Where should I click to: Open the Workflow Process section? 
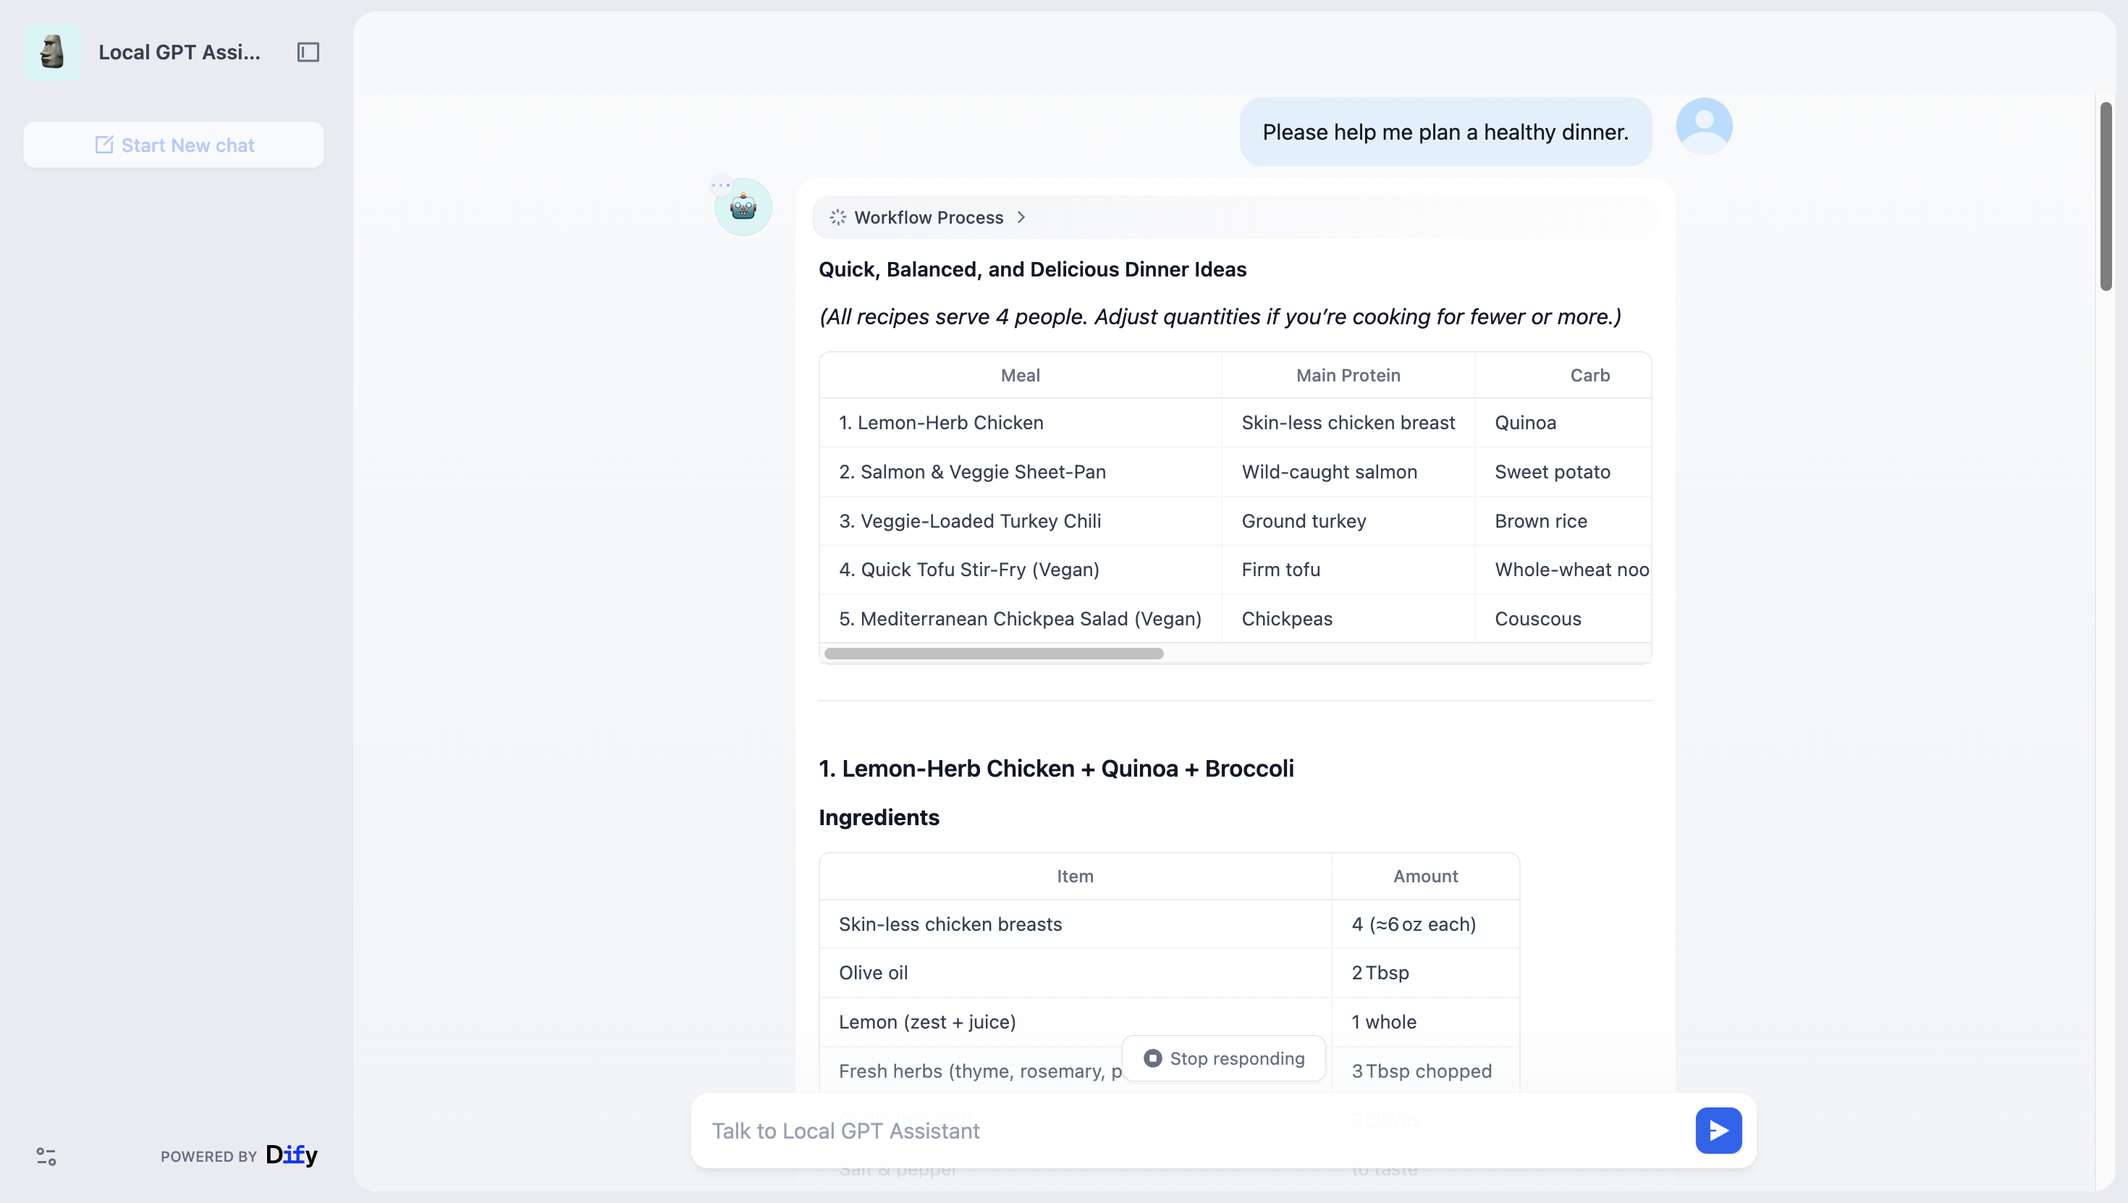929,217
